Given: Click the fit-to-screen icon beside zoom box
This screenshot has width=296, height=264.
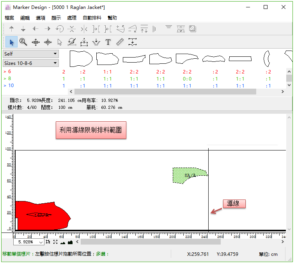Looking at the screenshot, I should point(55,242).
